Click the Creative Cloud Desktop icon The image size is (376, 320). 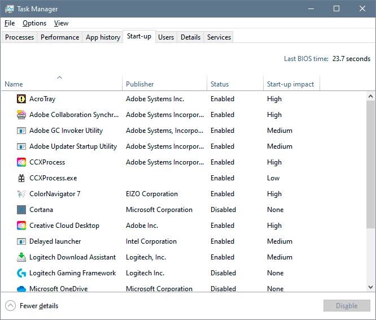[21, 226]
